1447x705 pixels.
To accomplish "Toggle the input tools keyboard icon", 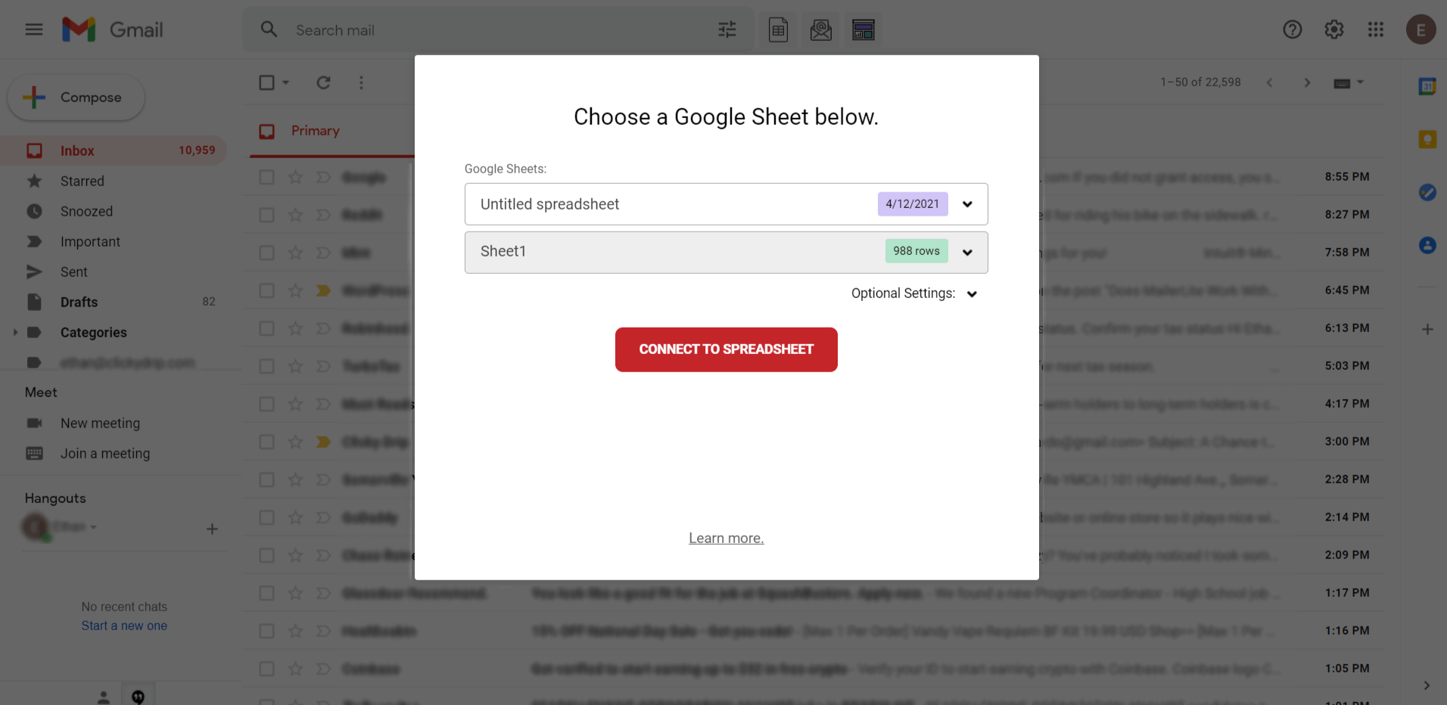I will 1342,83.
